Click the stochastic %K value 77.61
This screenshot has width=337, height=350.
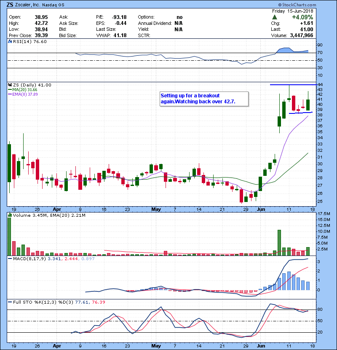82,302
